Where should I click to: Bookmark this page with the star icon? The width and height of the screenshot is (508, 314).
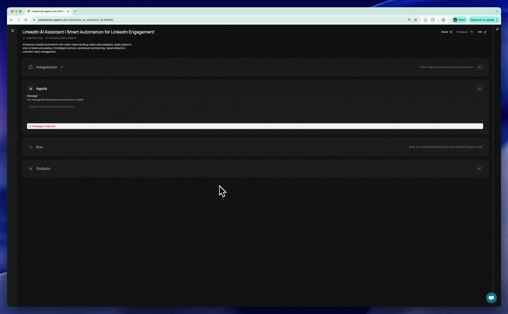(416, 20)
